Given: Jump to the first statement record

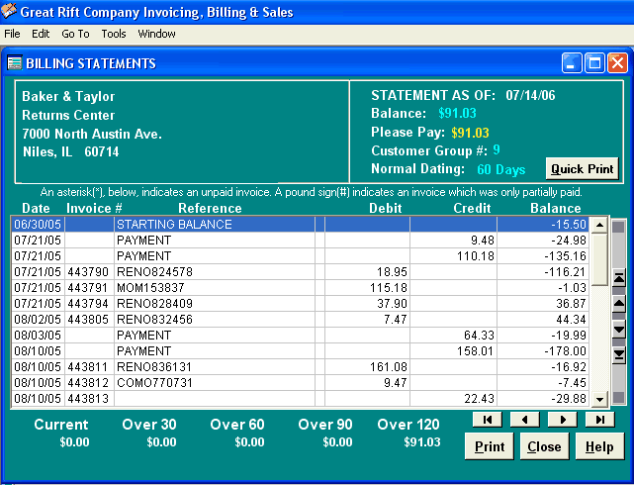Looking at the screenshot, I should click(x=488, y=420).
